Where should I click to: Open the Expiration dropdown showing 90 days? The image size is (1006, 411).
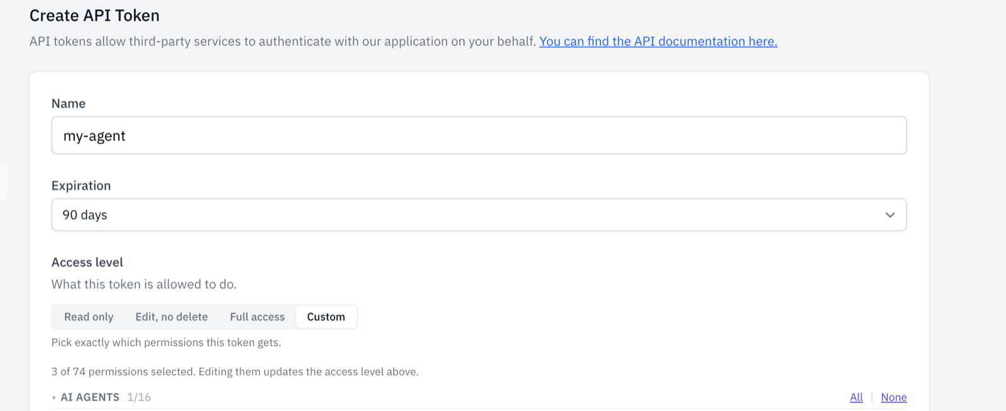[x=479, y=215]
